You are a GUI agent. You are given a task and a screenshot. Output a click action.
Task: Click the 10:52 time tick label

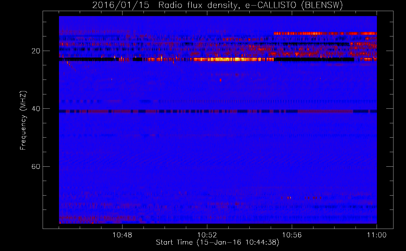pos(207,235)
